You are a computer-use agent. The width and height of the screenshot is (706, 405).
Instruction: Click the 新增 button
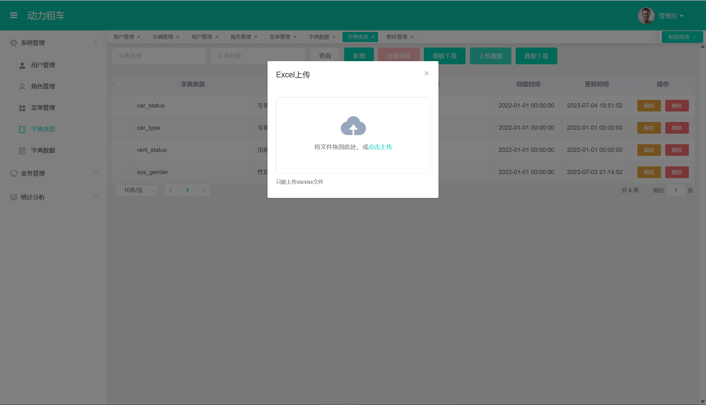[x=359, y=56]
